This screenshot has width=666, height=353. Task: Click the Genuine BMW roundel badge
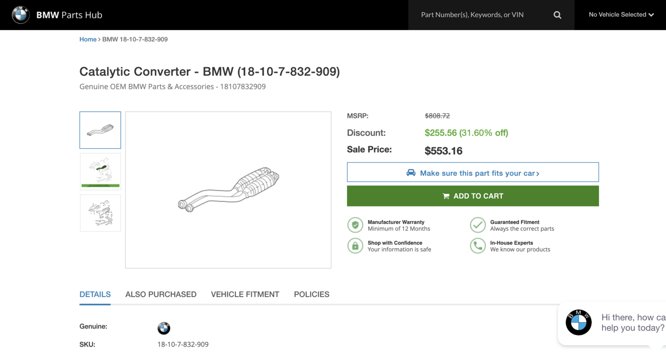coord(164,328)
